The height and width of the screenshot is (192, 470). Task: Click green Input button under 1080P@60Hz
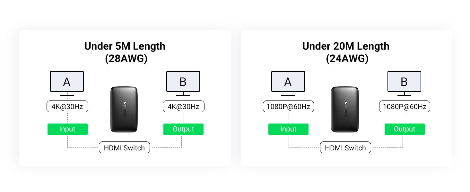pos(288,129)
